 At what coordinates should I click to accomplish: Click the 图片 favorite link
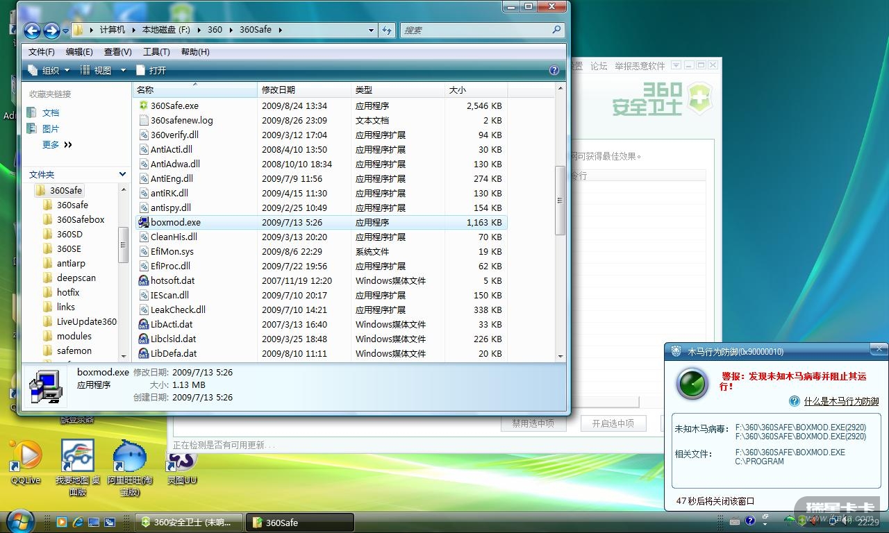[x=51, y=128]
